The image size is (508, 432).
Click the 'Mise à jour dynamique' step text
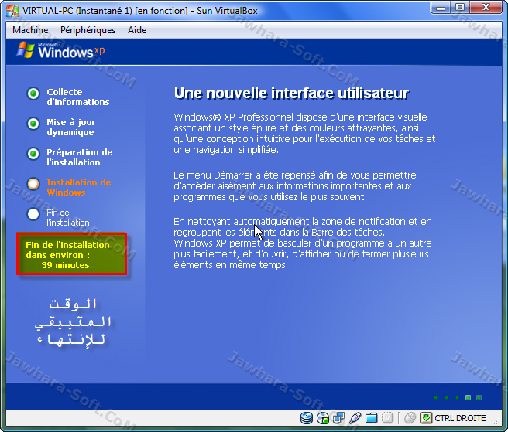tap(71, 127)
